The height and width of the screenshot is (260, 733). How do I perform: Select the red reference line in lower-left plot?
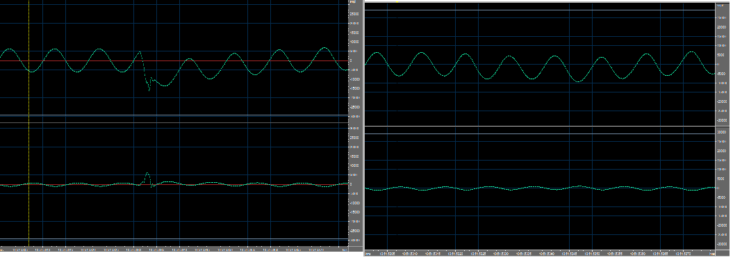[x=174, y=185]
